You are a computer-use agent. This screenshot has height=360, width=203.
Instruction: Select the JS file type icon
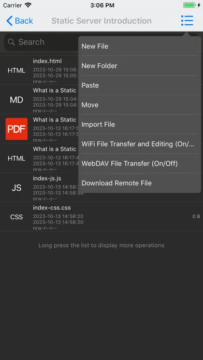(x=17, y=188)
